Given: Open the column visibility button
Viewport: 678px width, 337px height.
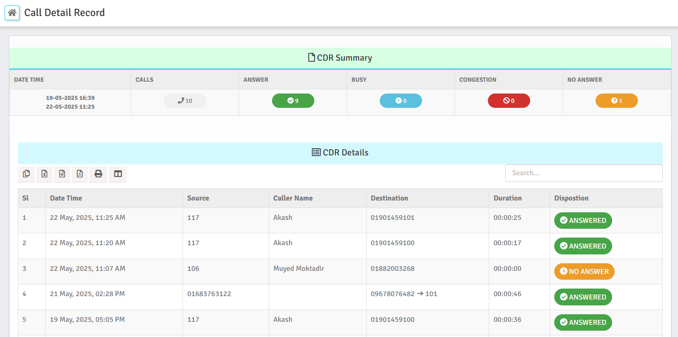Looking at the screenshot, I should 118,174.
